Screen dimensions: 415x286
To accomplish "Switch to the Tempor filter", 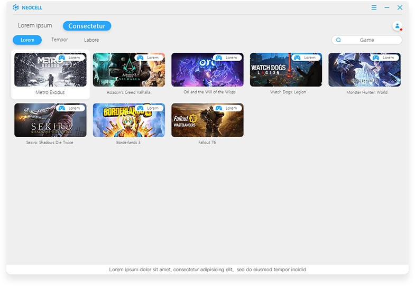I will click(60, 40).
